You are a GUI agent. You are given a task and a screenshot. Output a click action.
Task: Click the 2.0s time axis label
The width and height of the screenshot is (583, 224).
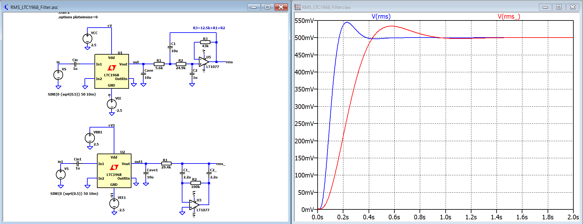point(573,217)
